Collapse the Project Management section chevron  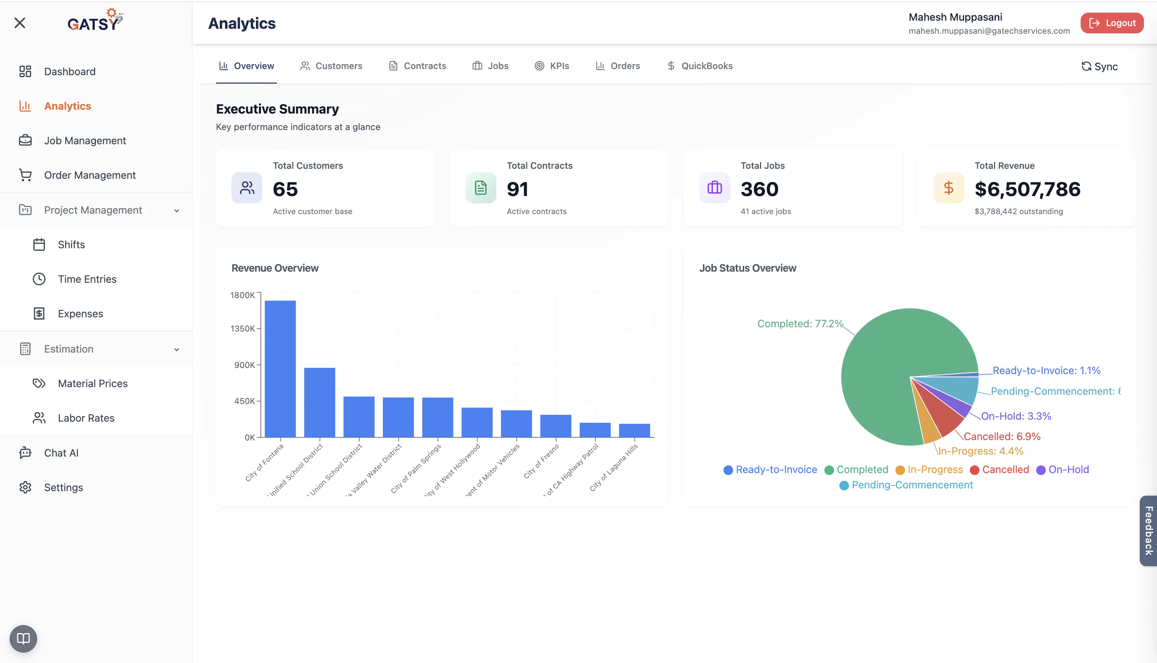tap(176, 211)
